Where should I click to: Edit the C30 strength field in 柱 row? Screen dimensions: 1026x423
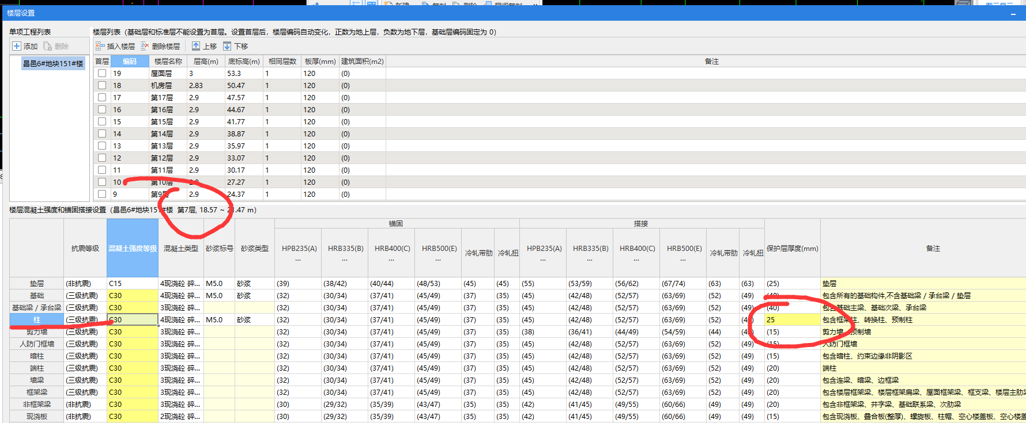click(133, 319)
